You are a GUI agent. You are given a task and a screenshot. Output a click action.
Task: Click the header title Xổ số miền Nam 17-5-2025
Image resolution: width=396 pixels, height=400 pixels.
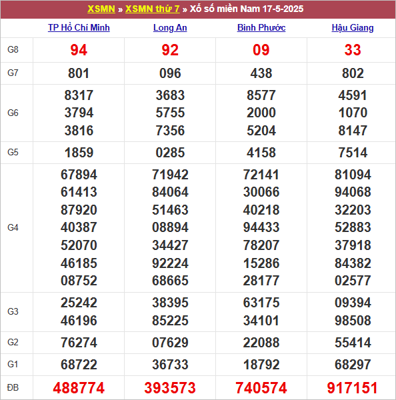point(247,9)
